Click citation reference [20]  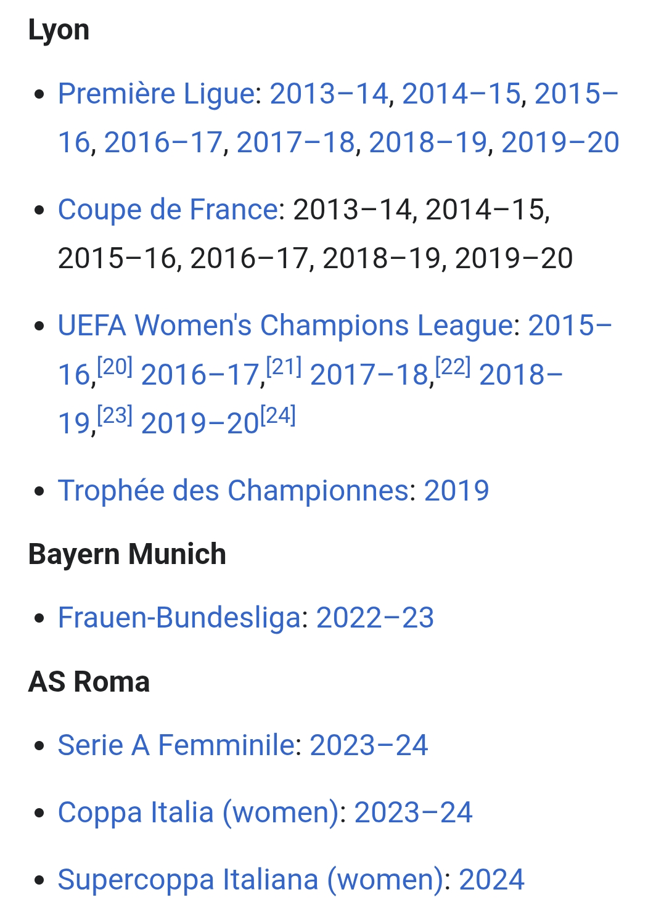click(115, 367)
